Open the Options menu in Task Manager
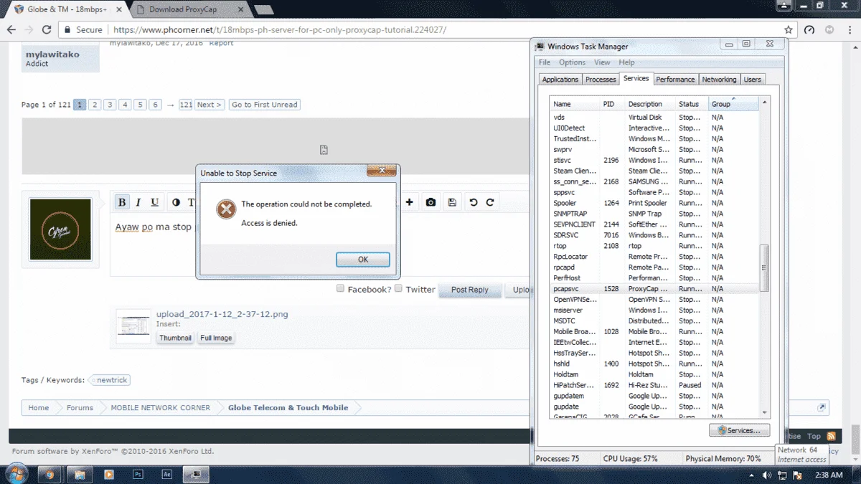861x484 pixels. pyautogui.click(x=572, y=62)
